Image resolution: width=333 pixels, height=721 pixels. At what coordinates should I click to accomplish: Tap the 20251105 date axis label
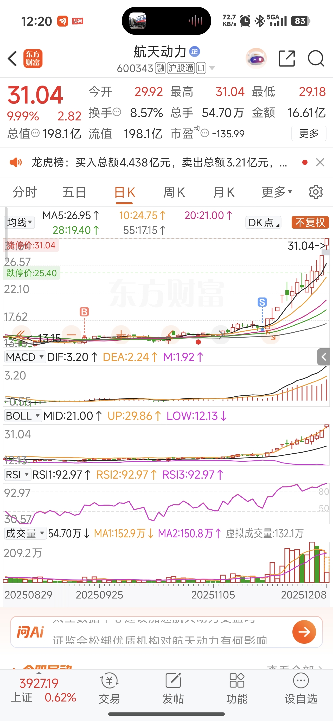tap(213, 595)
